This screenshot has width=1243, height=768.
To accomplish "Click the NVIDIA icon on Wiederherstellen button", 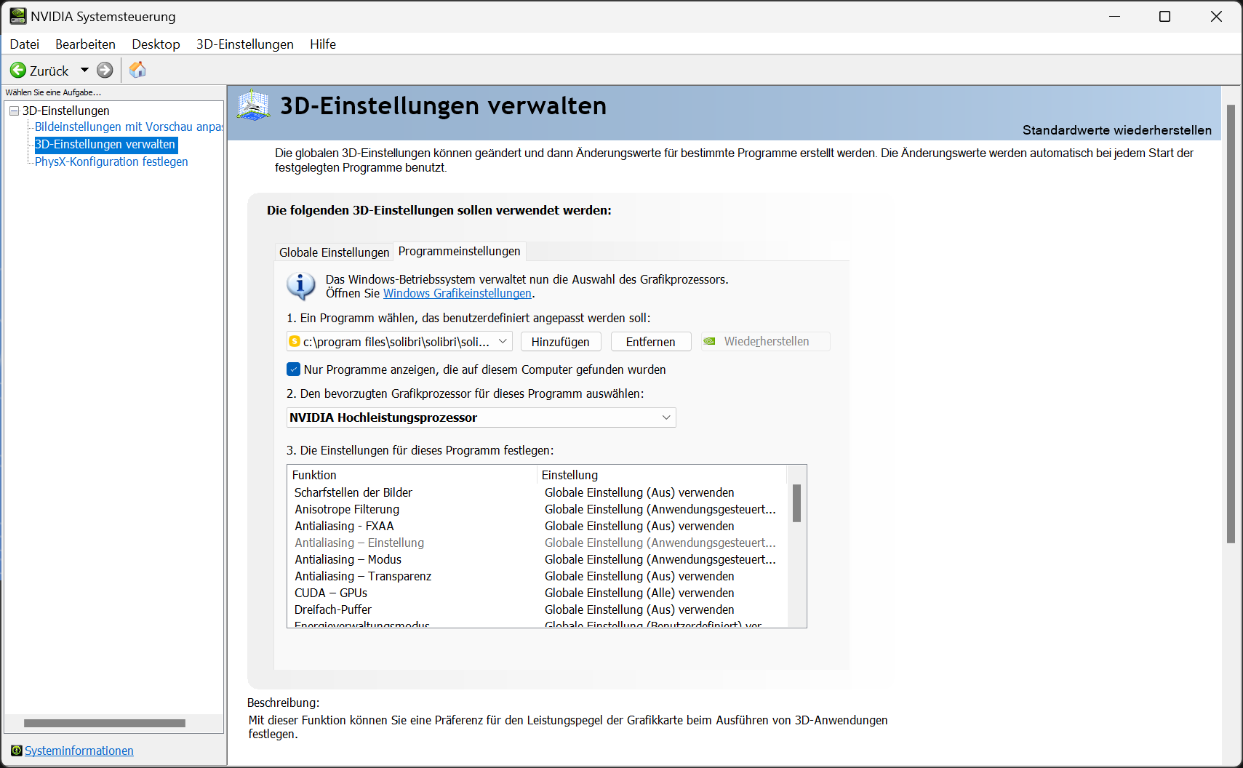I will pyautogui.click(x=709, y=341).
